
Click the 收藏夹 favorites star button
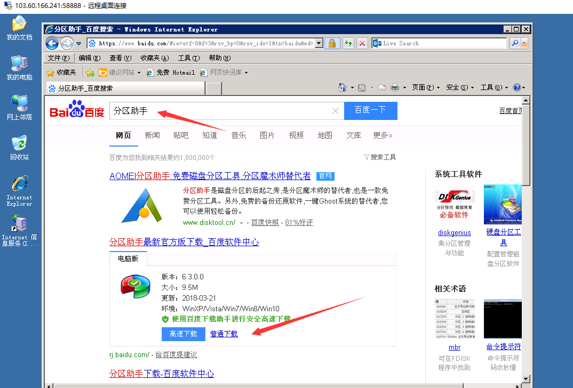(x=61, y=72)
